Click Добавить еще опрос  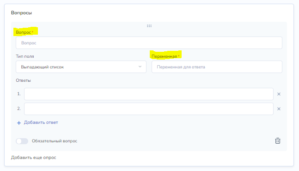34,158
